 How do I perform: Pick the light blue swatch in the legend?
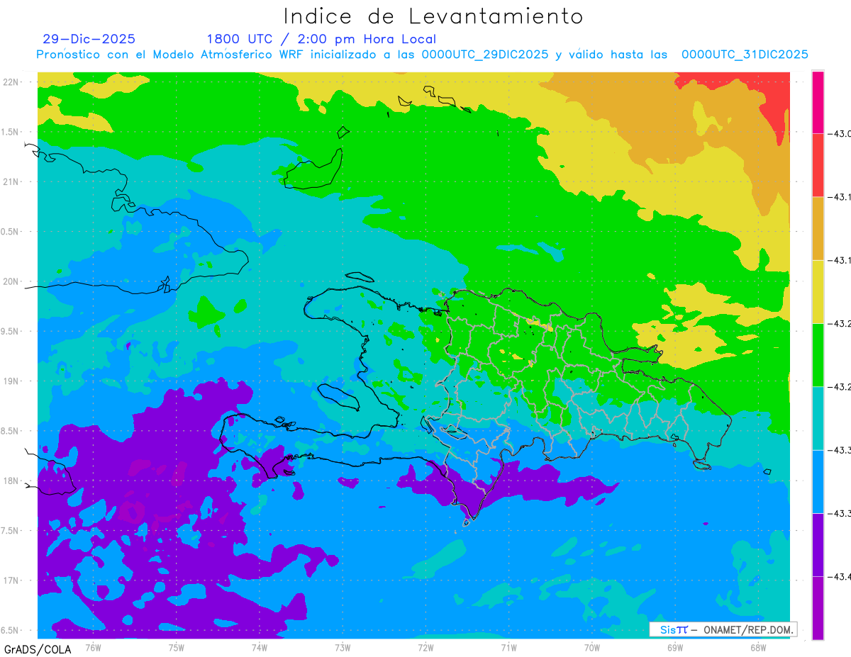pyautogui.click(x=818, y=481)
